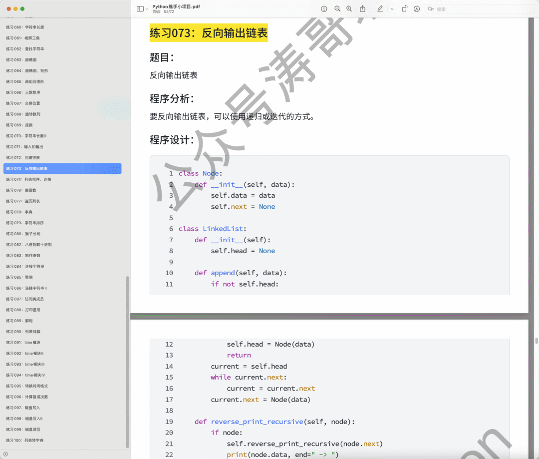Image resolution: width=539 pixels, height=459 pixels.
Task: Click code text 'def reverse_print_recursive(self, node):'
Action: 274,422
